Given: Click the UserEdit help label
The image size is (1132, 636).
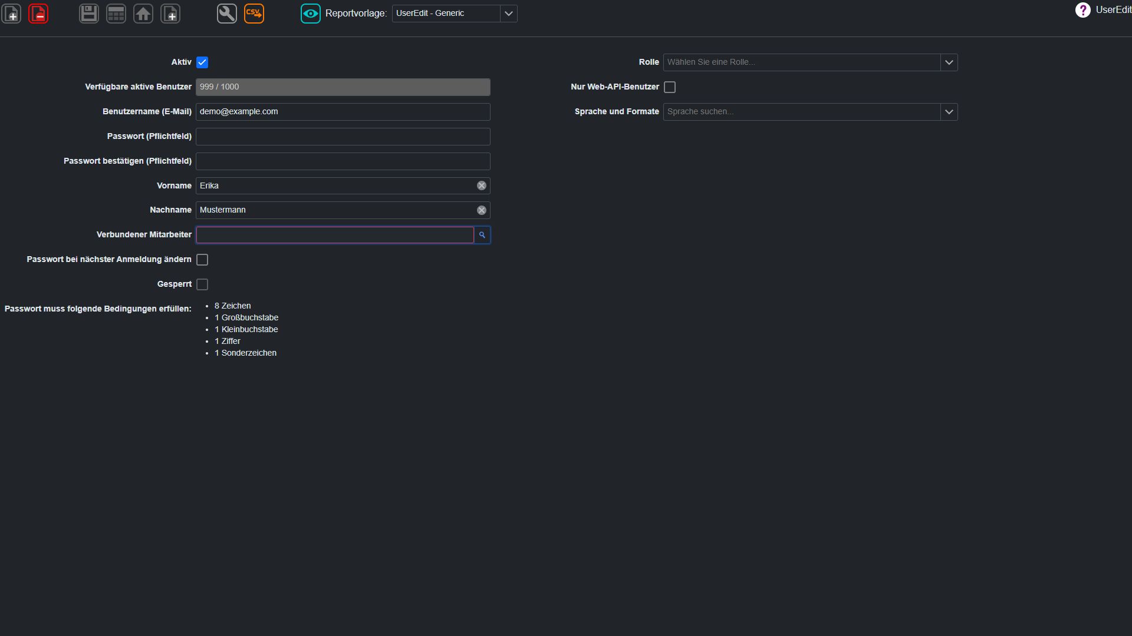Looking at the screenshot, I should click(1114, 10).
